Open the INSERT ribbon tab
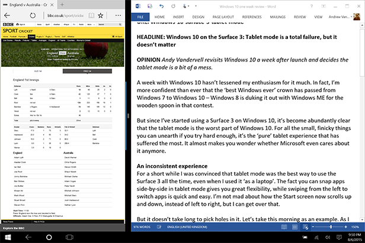 (x=178, y=17)
